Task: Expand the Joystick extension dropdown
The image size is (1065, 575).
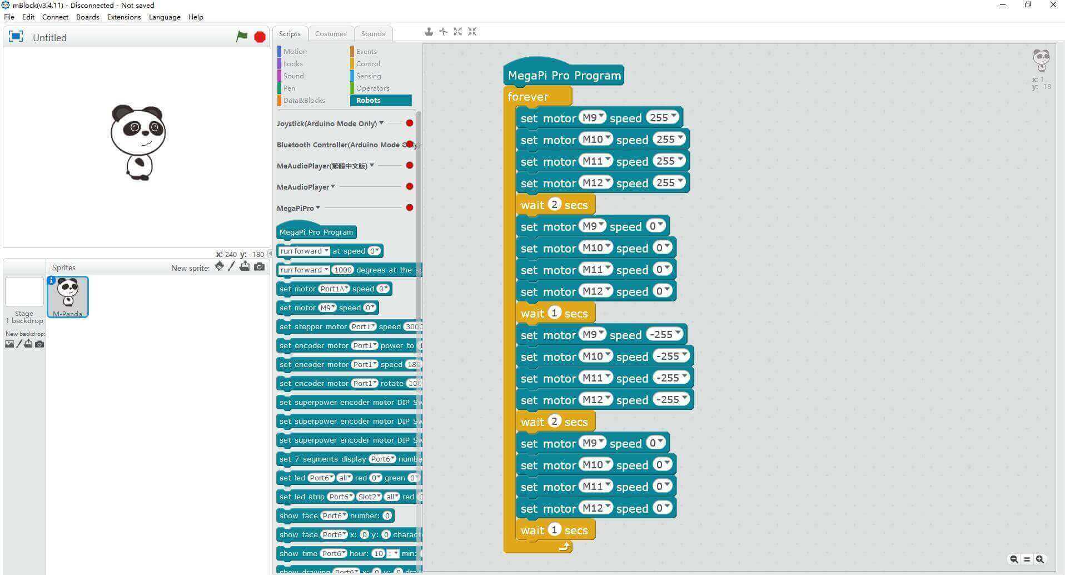Action: (x=381, y=123)
